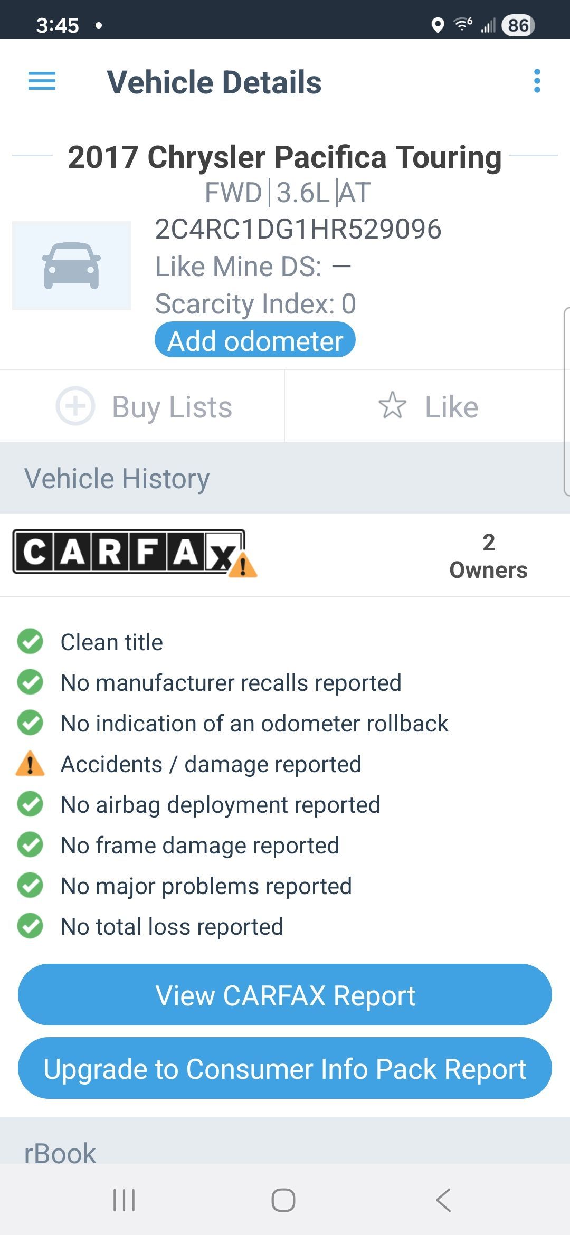Tap the Clean title green checkmark
570x1235 pixels.
click(30, 642)
